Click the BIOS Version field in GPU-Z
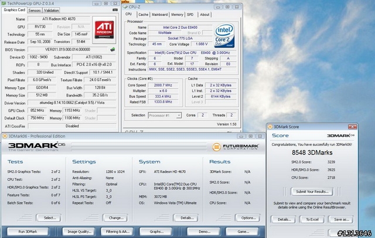 point(69,49)
